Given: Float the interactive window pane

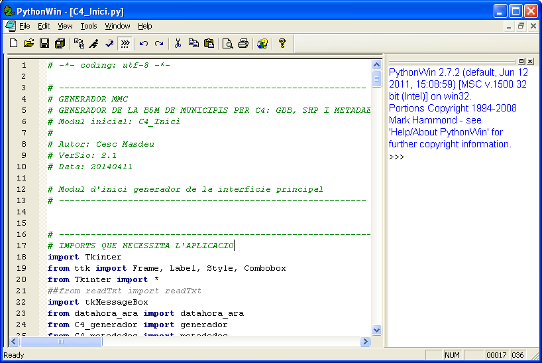Looking at the screenshot, I should point(521,61).
